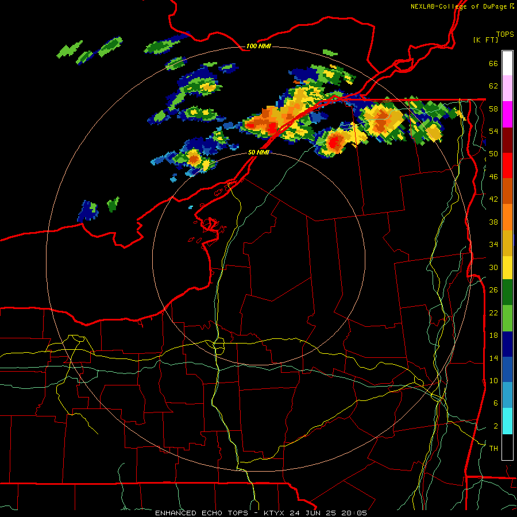Click the medium blue legend swatch near 14

pyautogui.click(x=507, y=369)
